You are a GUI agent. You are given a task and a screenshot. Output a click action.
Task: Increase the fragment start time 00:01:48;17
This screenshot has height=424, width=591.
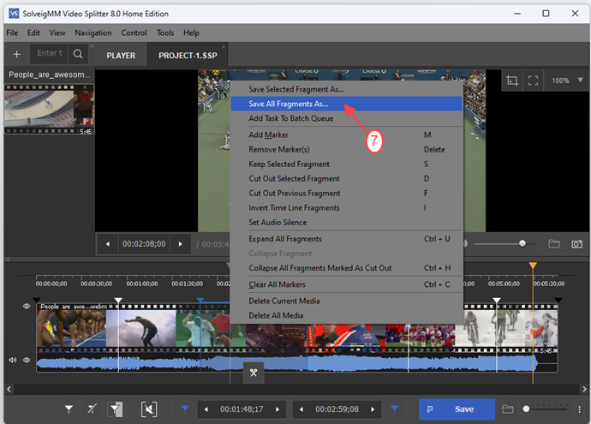coord(278,409)
